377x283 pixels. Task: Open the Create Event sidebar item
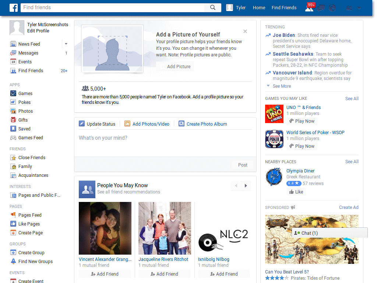[x=27, y=281]
